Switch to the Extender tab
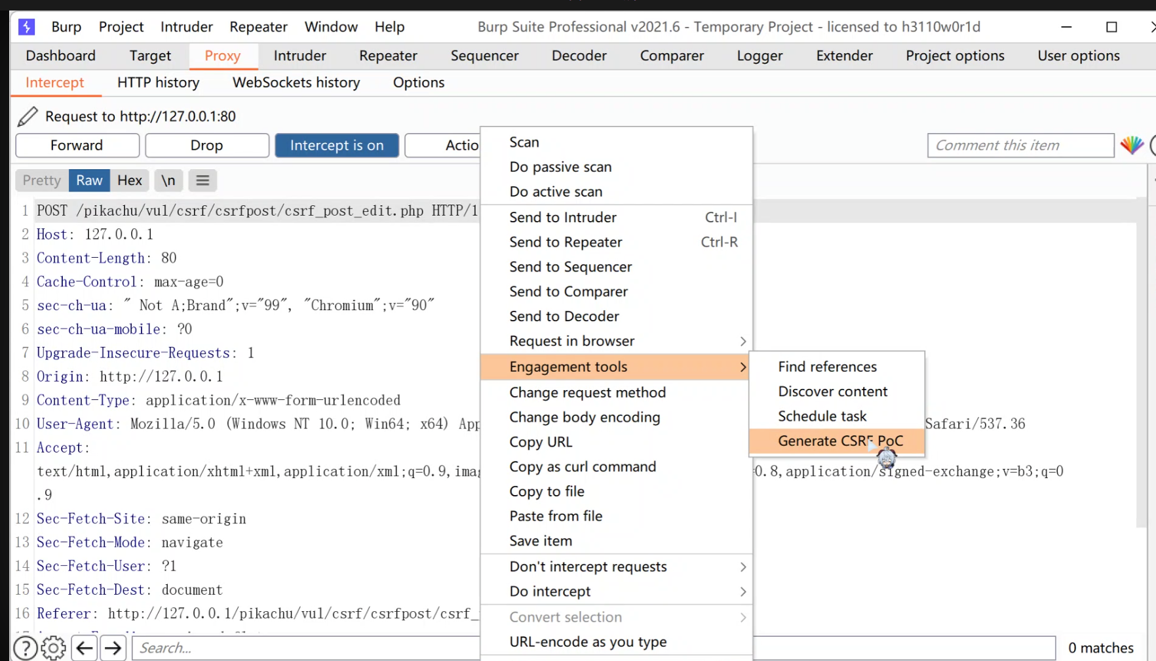 tap(844, 56)
